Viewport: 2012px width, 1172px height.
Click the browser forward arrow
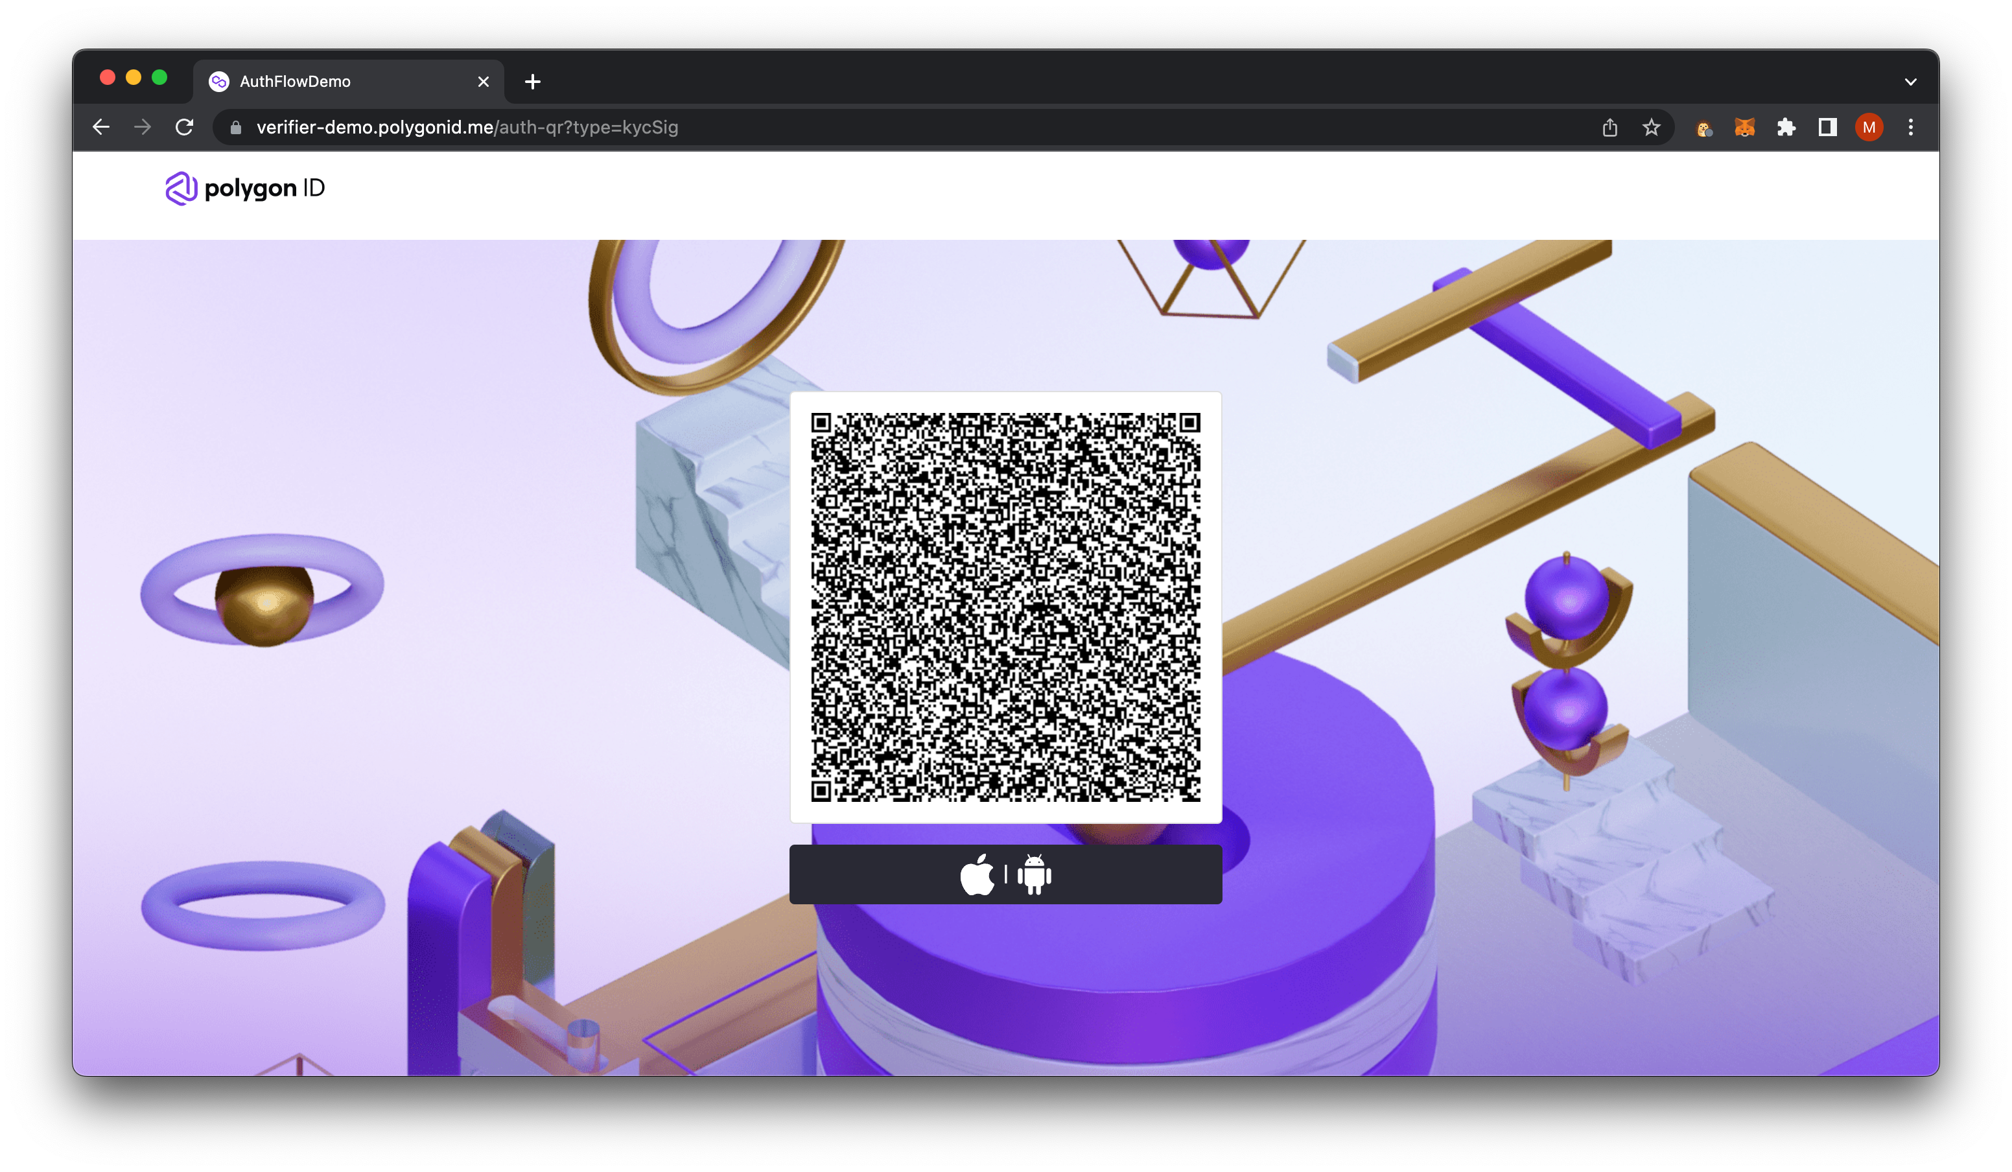coord(142,127)
